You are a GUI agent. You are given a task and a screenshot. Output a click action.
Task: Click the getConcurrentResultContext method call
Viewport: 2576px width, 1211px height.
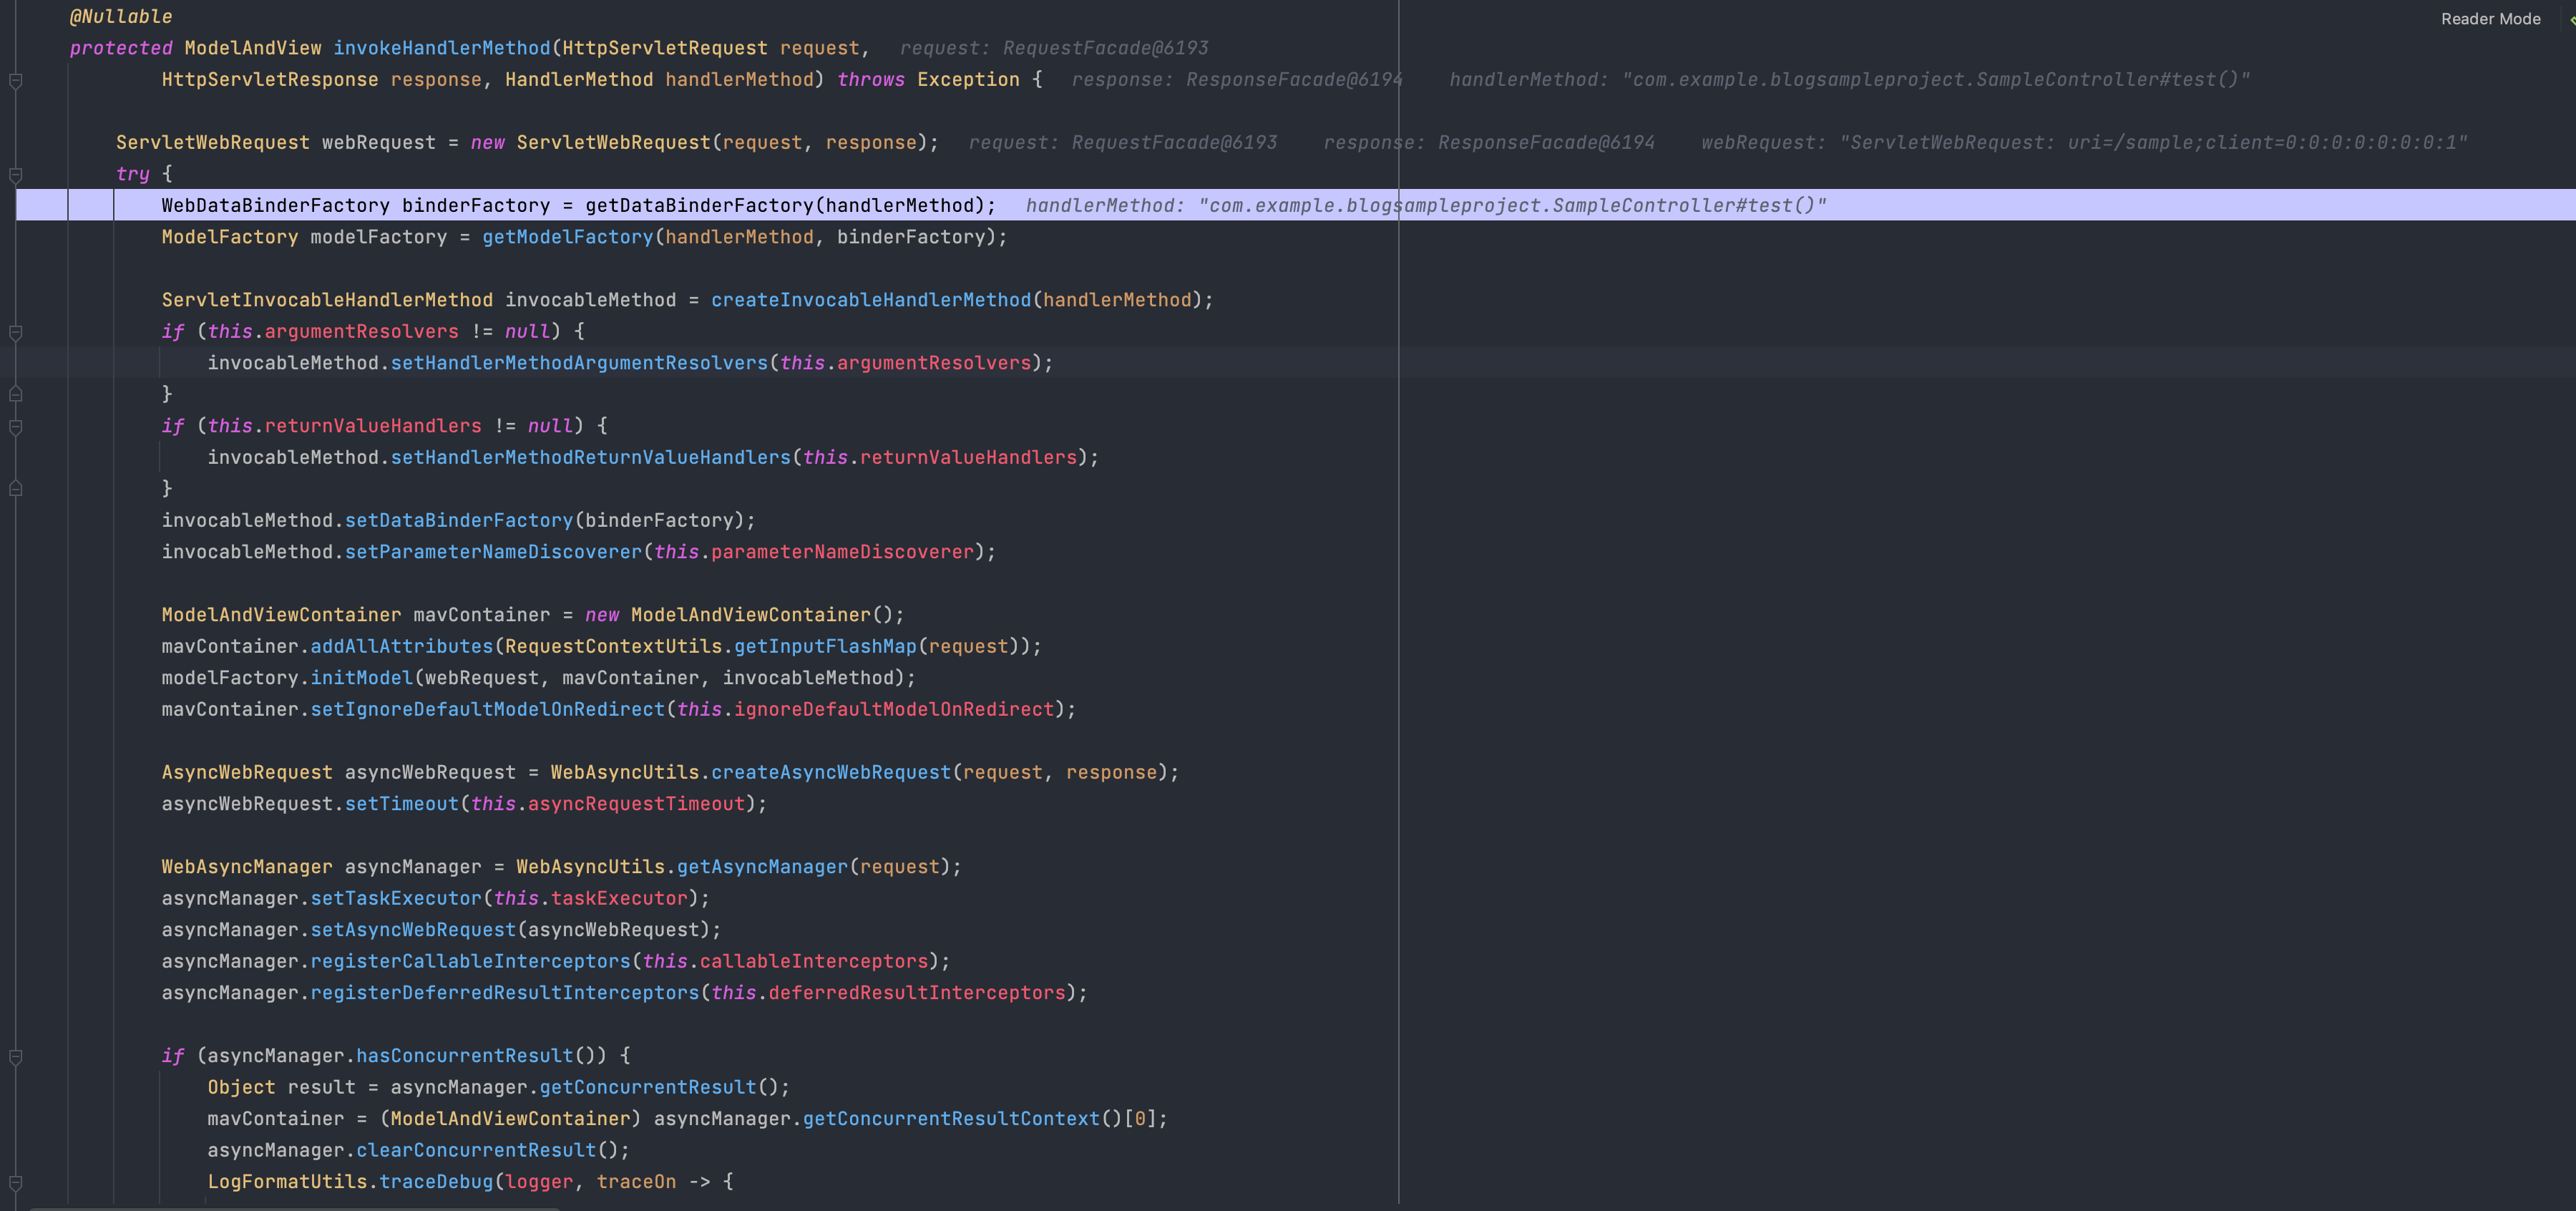(x=950, y=1119)
